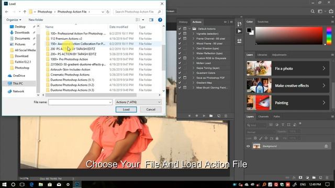Create new group folder icon in Layers
The image size is (335, 188).
[314, 178]
